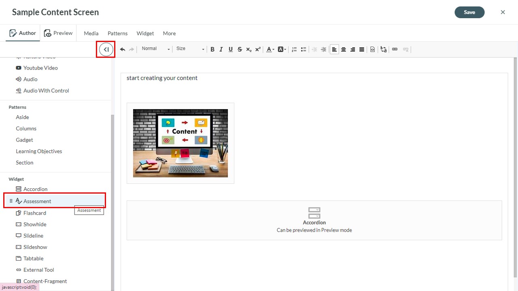Click the sidebar vertical scrollbar
The height and width of the screenshot is (291, 518).
click(113, 202)
